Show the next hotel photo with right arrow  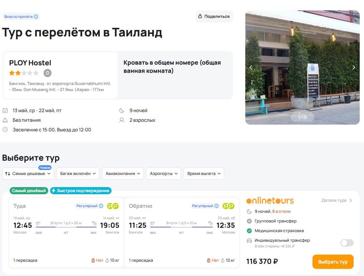(354, 67)
